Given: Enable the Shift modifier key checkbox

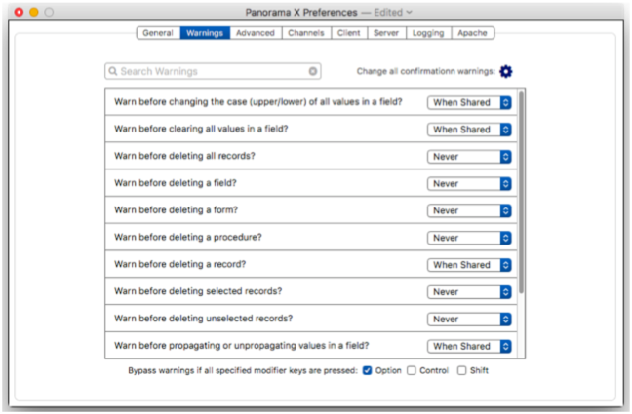Looking at the screenshot, I should (x=461, y=370).
